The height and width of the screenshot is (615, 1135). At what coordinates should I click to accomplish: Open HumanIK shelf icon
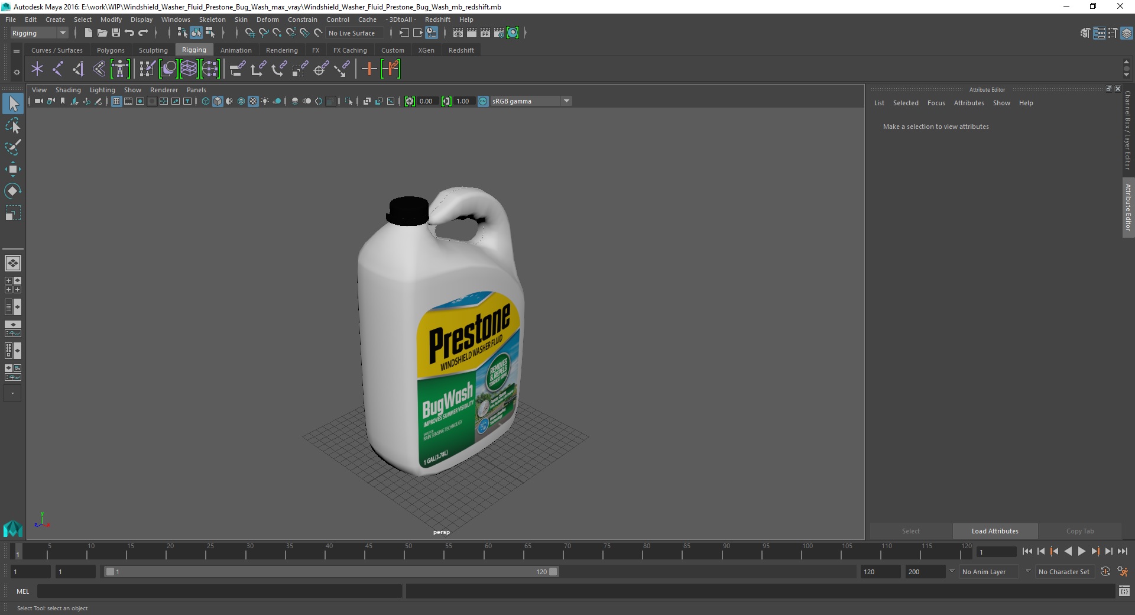120,69
